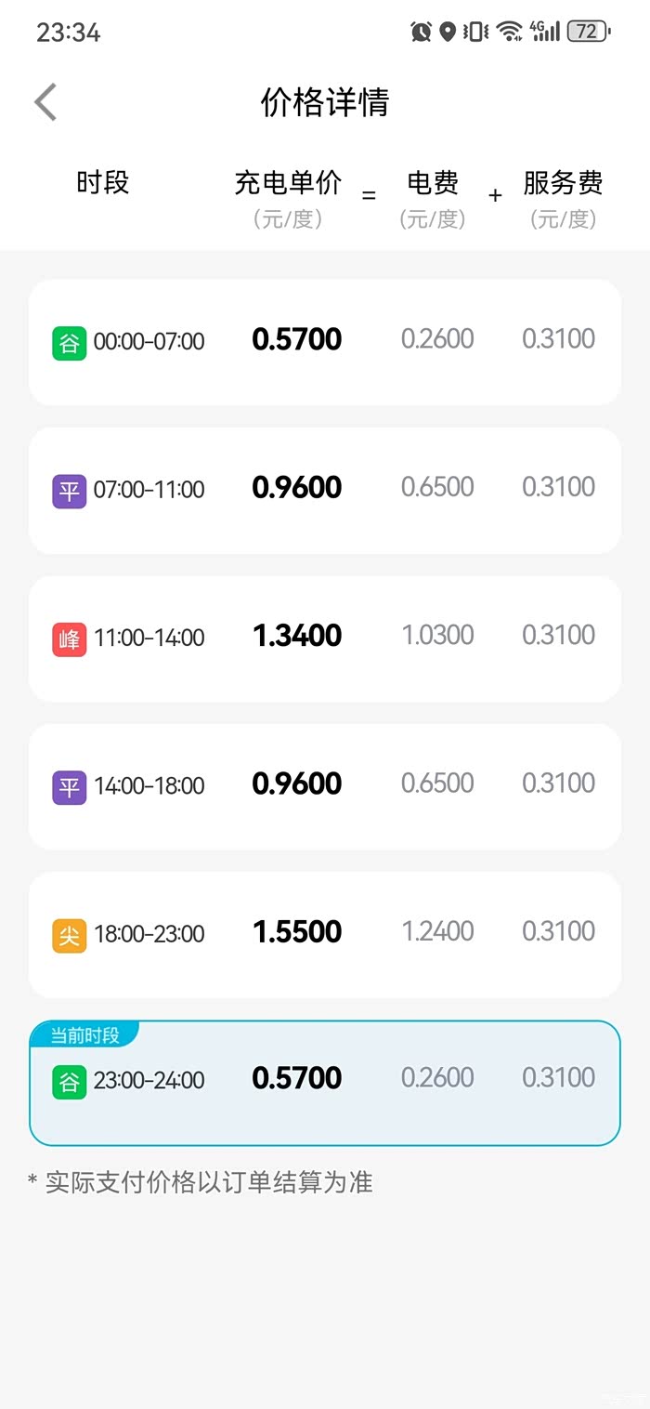
Task: Tap the 时段 column header
Action: point(102,183)
